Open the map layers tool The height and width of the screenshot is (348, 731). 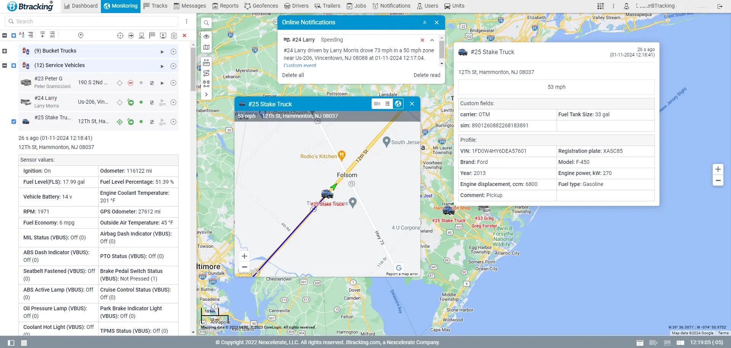point(206,48)
